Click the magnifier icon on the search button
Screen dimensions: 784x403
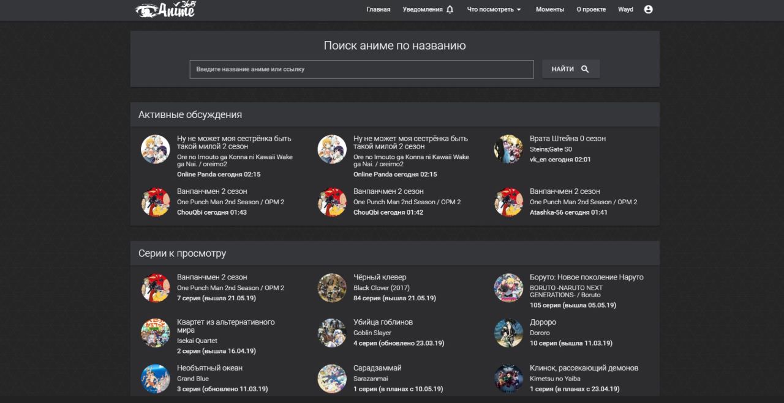[x=586, y=68]
